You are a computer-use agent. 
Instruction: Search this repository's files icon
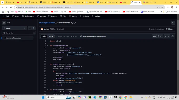[34, 28]
